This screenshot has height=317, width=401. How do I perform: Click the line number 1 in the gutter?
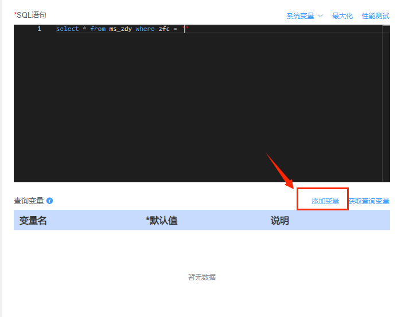pyautogui.click(x=39, y=29)
